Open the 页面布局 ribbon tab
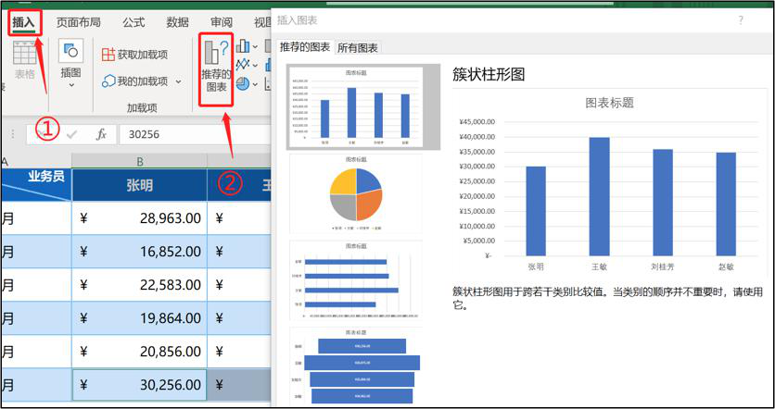Screen dimensions: 775x409 (78, 22)
